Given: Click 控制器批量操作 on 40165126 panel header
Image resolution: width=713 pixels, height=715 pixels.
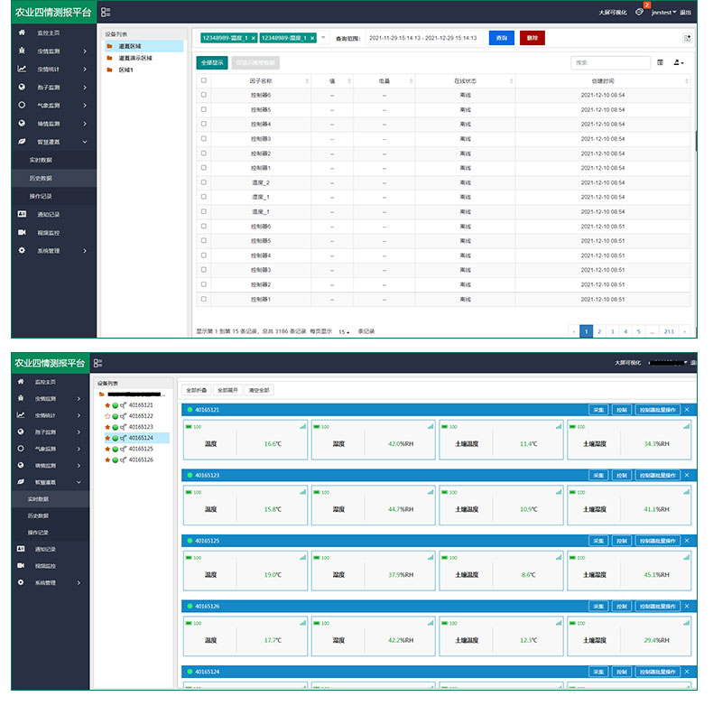Looking at the screenshot, I should [x=657, y=606].
